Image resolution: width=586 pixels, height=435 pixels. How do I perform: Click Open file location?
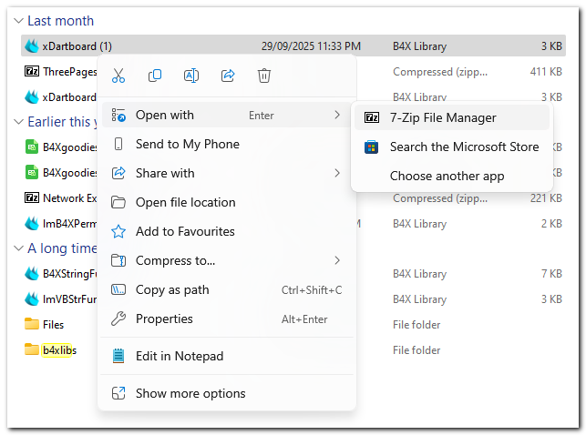(x=185, y=202)
